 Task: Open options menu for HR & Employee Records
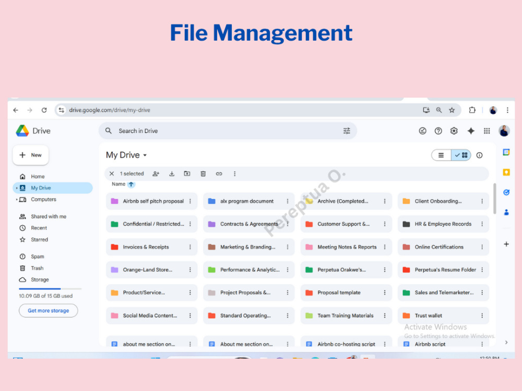tap(482, 224)
